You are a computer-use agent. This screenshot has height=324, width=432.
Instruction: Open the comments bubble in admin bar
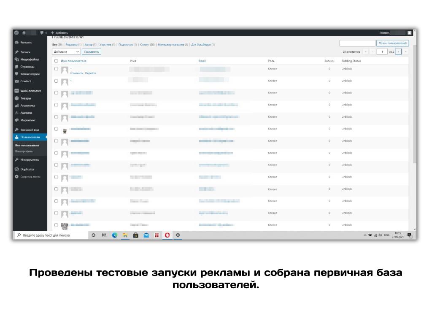(x=42, y=32)
